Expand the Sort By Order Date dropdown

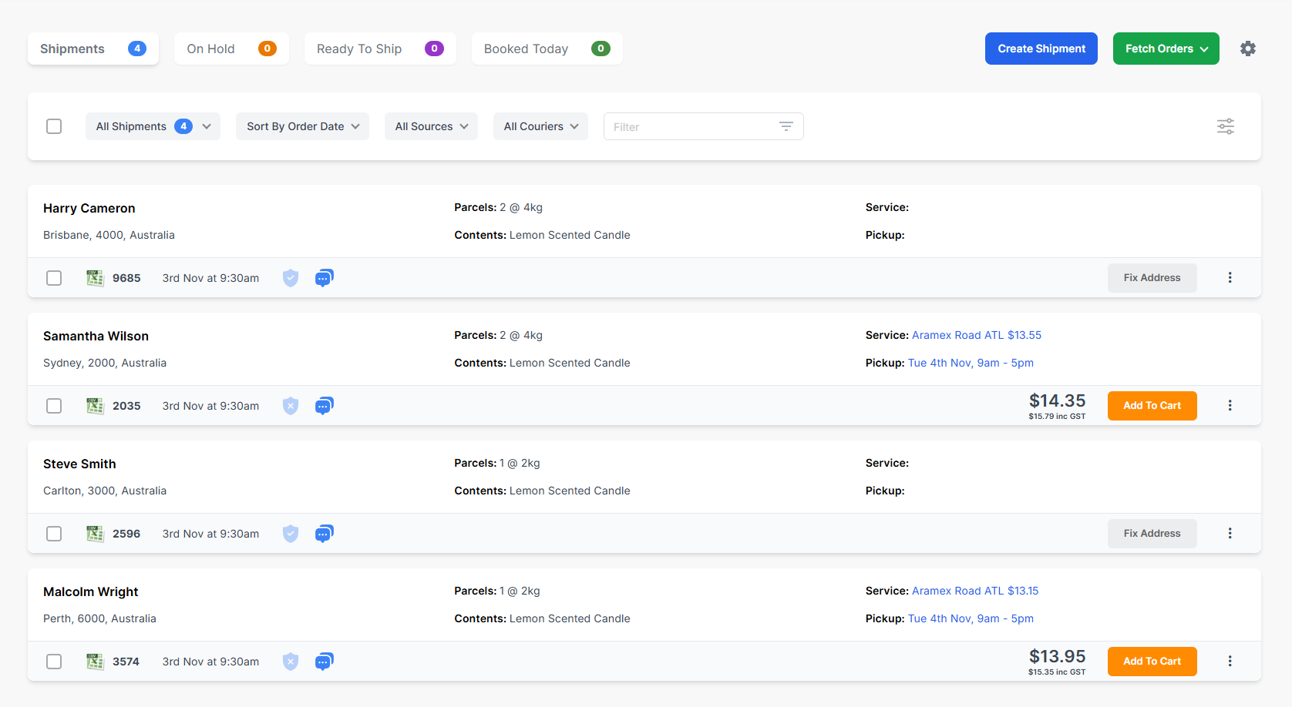(x=301, y=126)
